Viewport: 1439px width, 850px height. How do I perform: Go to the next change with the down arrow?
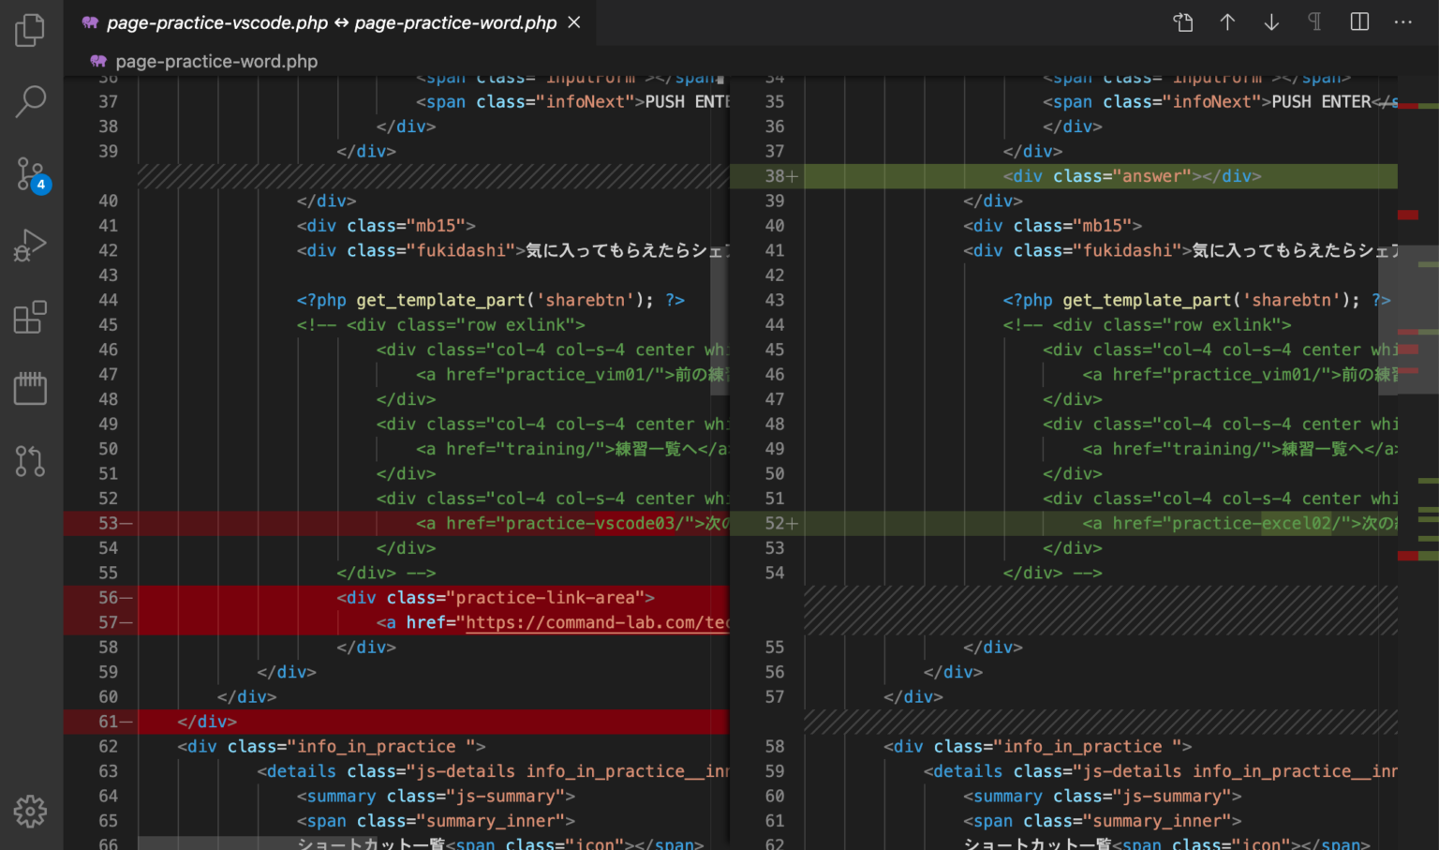1271,22
